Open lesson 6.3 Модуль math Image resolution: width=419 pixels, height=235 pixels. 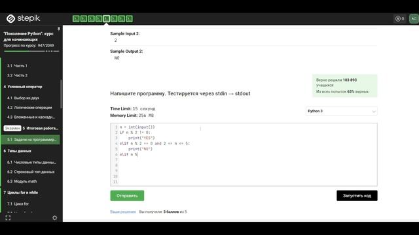tap(22, 181)
